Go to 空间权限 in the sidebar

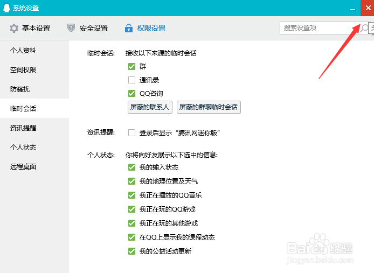click(x=34, y=69)
